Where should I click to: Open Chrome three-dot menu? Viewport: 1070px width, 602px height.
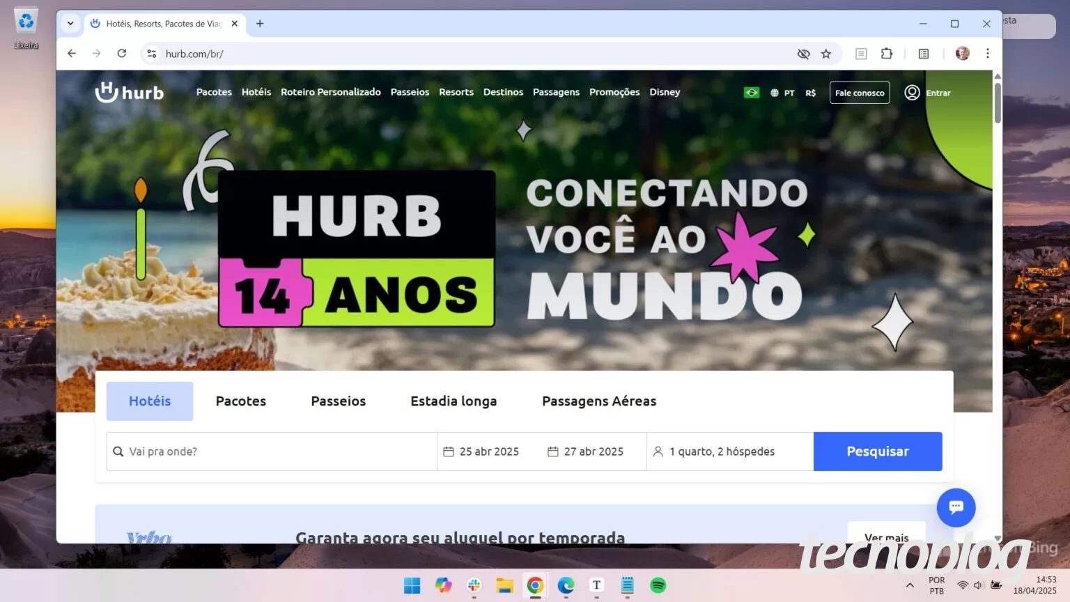tap(987, 54)
